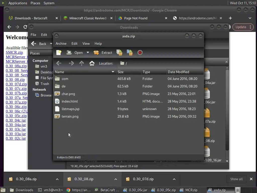Reload the Chrome page
The height and width of the screenshot is (193, 257).
point(25,27)
